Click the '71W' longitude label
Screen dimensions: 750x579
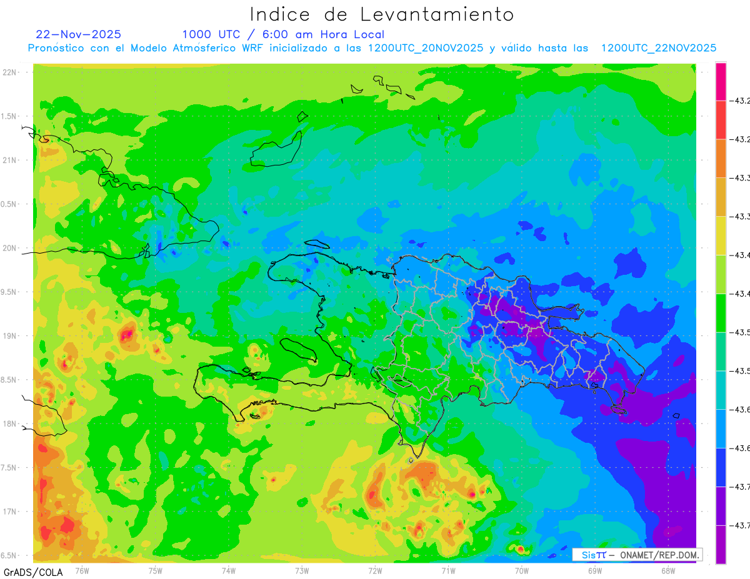(x=448, y=570)
